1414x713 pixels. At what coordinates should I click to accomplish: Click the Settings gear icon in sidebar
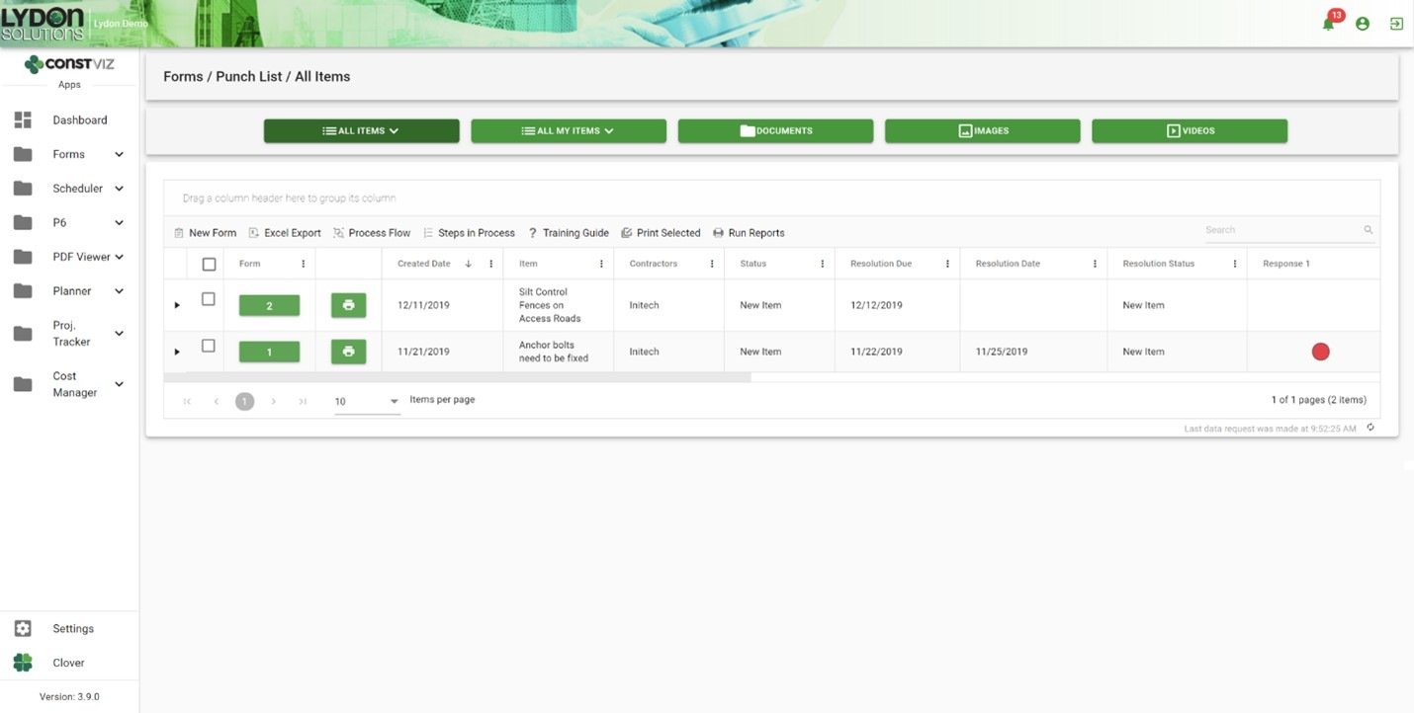tap(23, 628)
